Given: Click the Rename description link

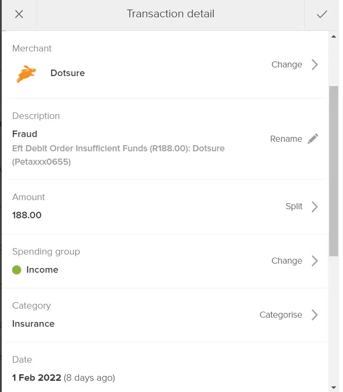Looking at the screenshot, I should [286, 139].
